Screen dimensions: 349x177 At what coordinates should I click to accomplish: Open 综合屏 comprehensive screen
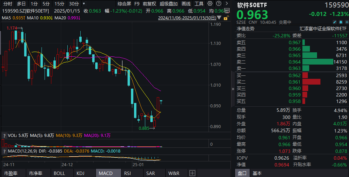pyautogui.click(x=124, y=4)
